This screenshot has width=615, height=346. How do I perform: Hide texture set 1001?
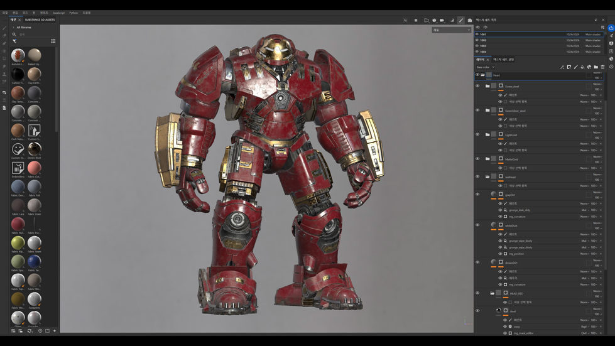[x=477, y=35]
